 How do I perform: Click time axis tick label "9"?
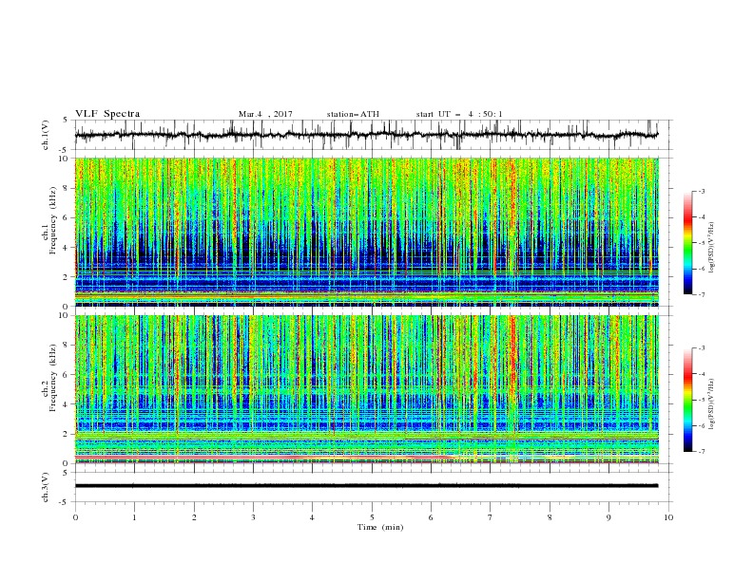pos(608,517)
